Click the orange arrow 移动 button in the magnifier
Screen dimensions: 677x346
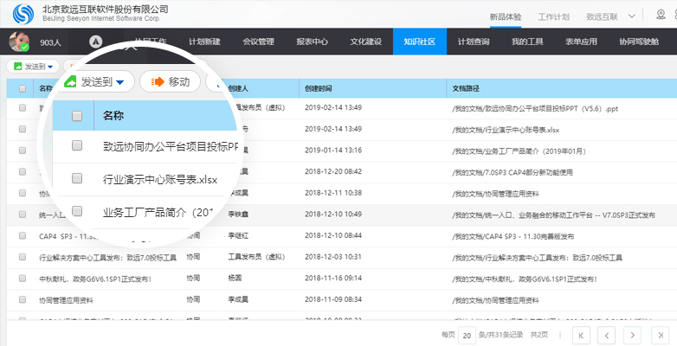click(171, 82)
